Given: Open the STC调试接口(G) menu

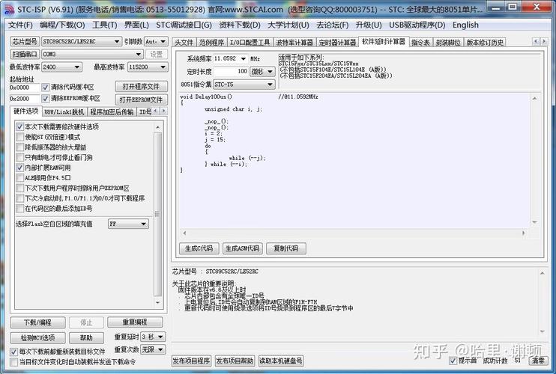Looking at the screenshot, I should point(184,25).
